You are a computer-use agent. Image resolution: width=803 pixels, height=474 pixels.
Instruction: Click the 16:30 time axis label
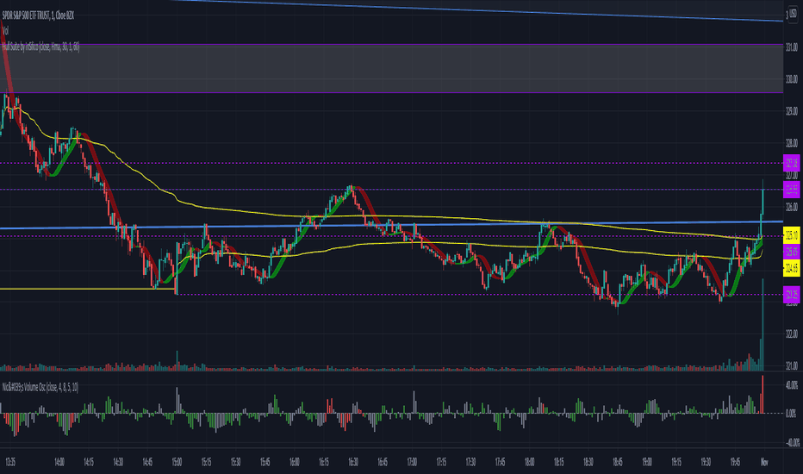353,462
